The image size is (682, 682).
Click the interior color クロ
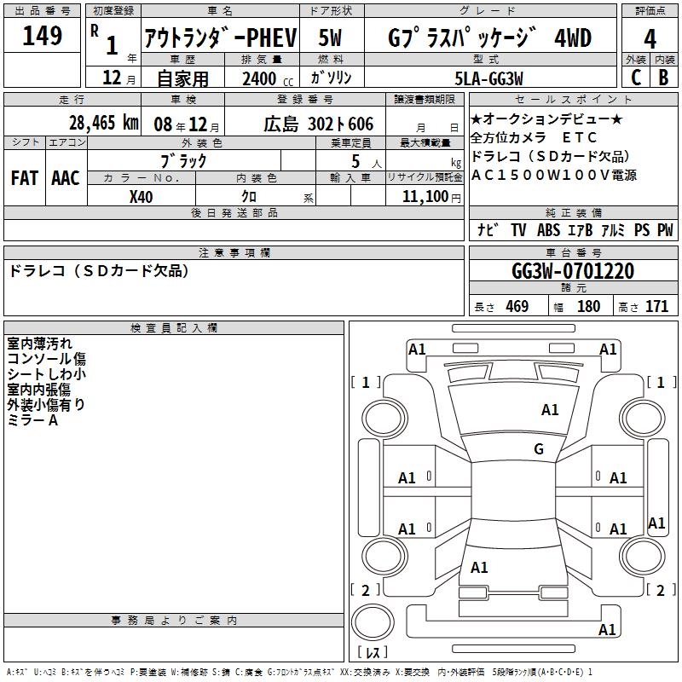pos(249,197)
